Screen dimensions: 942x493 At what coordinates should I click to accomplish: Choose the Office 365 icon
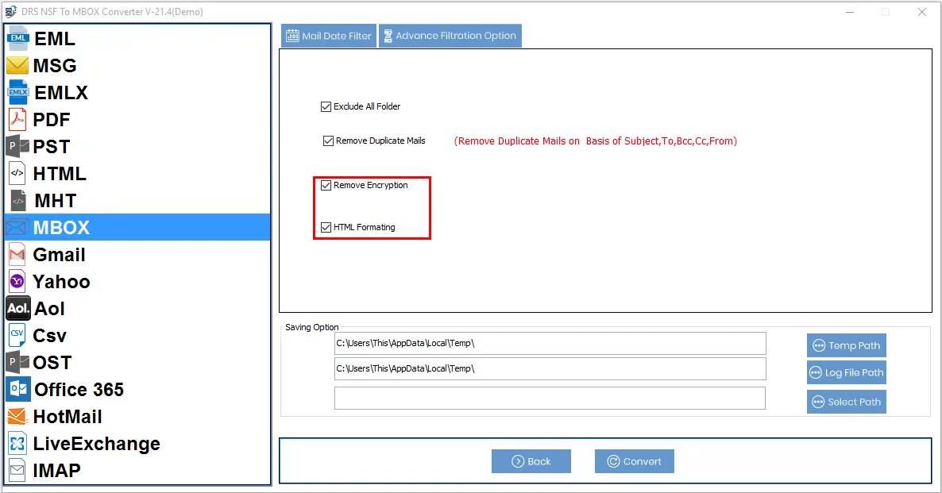tap(18, 390)
